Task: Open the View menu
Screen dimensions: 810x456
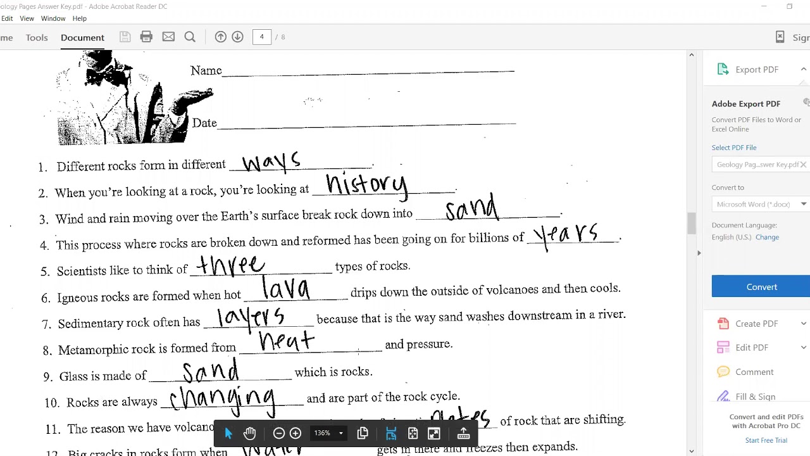Action: pyautogui.click(x=27, y=18)
